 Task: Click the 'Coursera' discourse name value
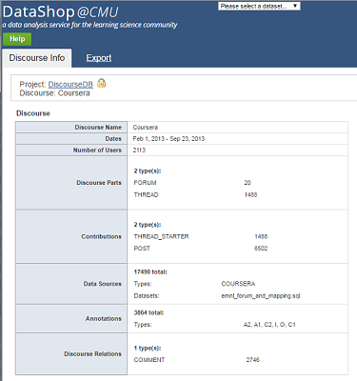146,128
